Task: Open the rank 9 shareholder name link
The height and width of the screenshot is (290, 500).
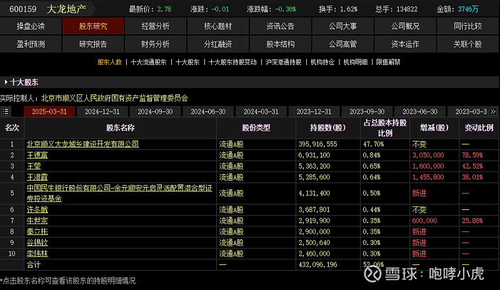Action: [x=37, y=242]
